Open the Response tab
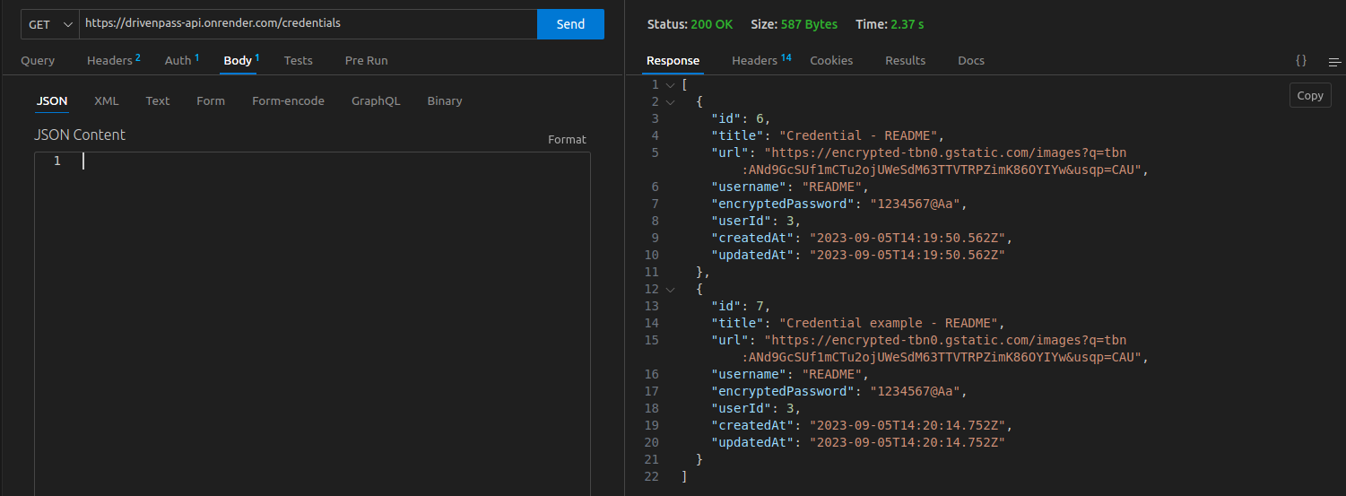The height and width of the screenshot is (496, 1346). pyautogui.click(x=673, y=60)
